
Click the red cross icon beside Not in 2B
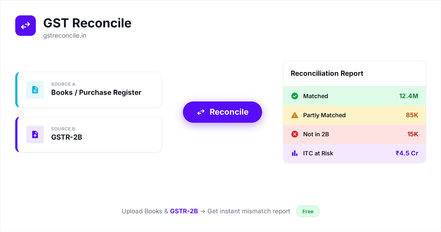click(x=295, y=134)
